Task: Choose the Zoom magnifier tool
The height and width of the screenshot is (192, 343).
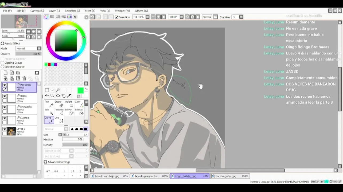Action: tap(52, 96)
